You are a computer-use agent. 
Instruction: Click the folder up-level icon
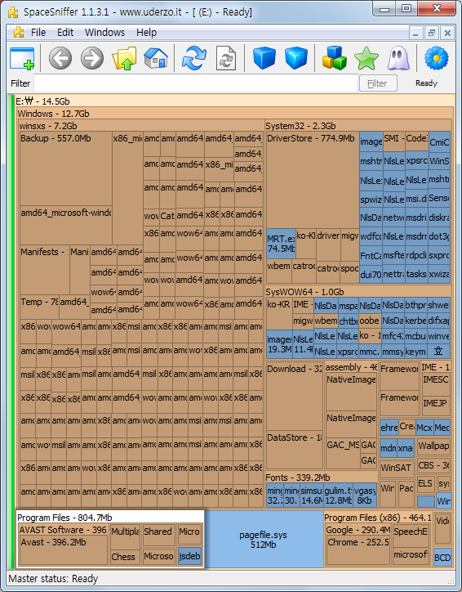click(x=124, y=58)
